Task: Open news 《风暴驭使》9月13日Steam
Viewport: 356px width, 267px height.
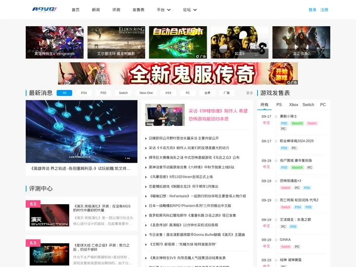Action: 181,177
